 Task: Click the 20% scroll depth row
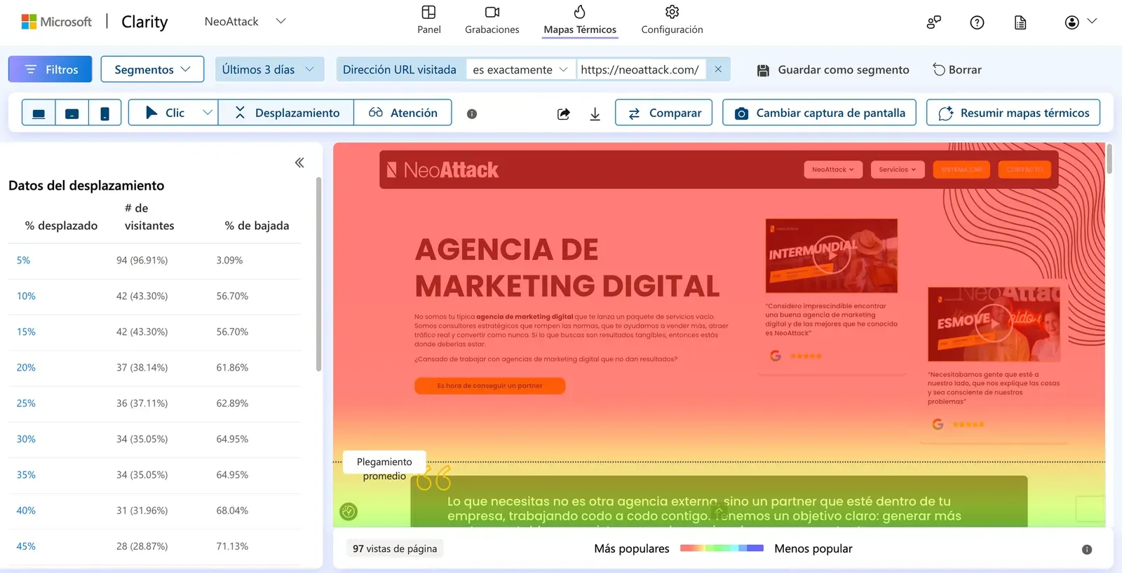(x=154, y=368)
